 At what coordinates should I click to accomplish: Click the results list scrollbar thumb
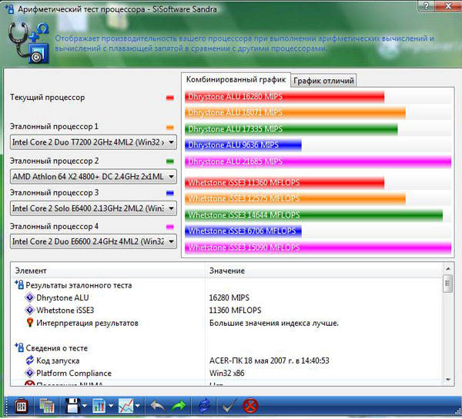pos(448,284)
